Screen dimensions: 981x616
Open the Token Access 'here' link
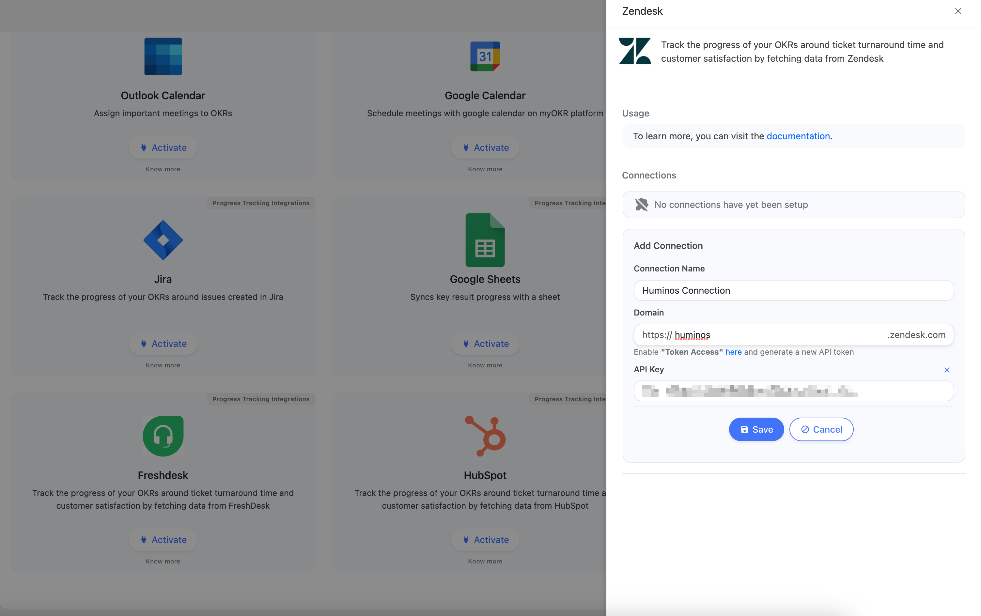pos(733,352)
